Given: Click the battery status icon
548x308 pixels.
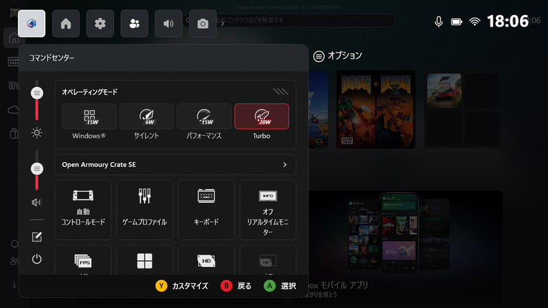Looking at the screenshot, I should 456,22.
